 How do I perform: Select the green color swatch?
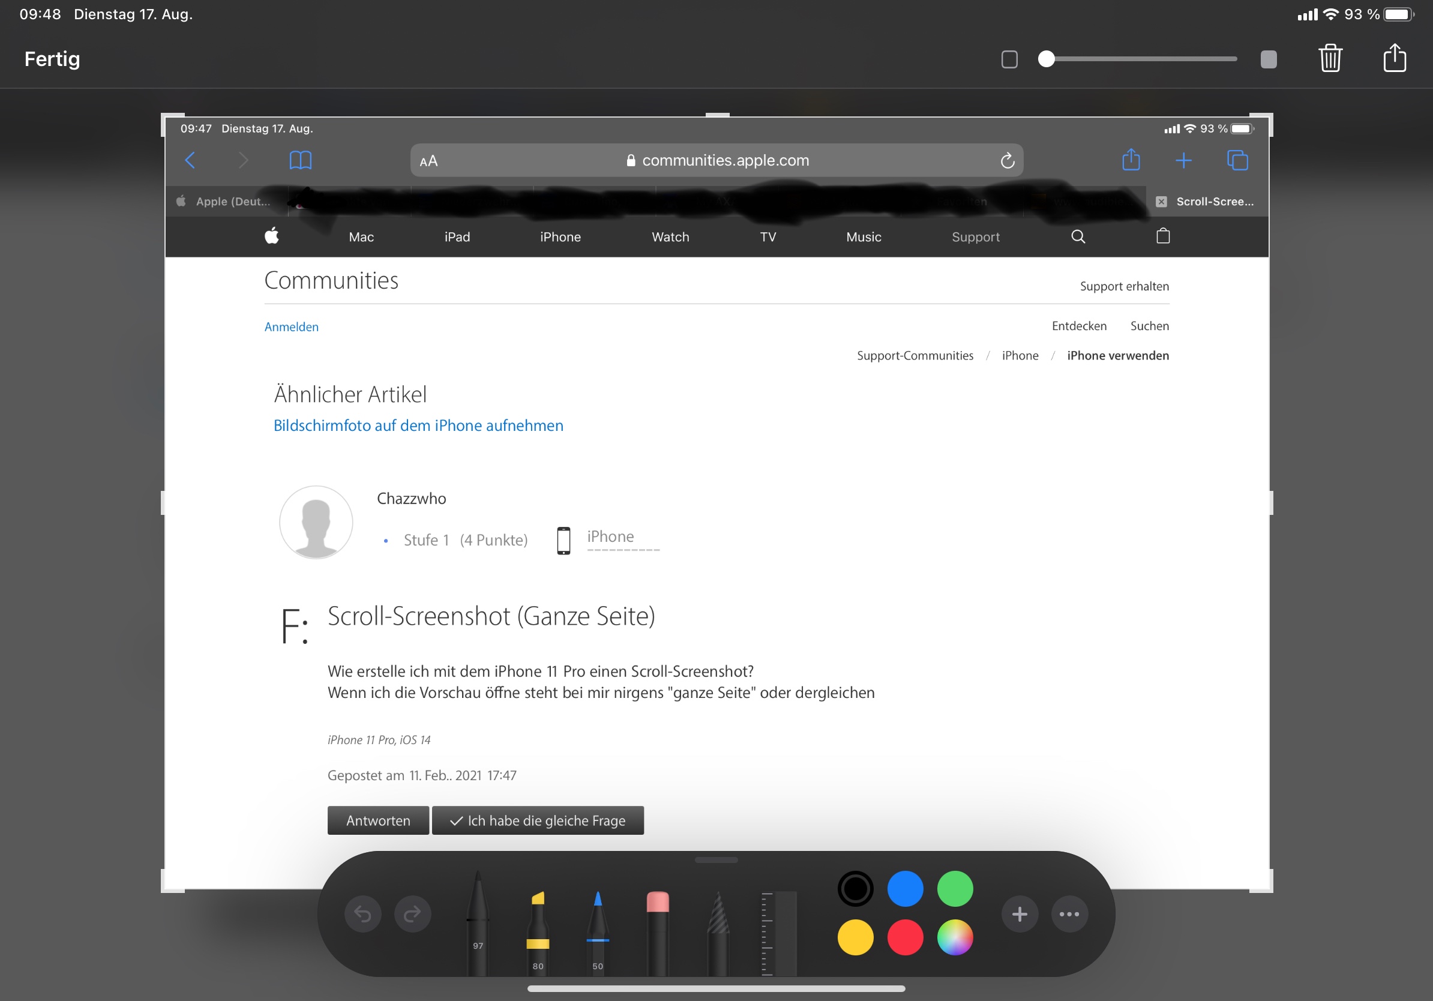click(954, 888)
